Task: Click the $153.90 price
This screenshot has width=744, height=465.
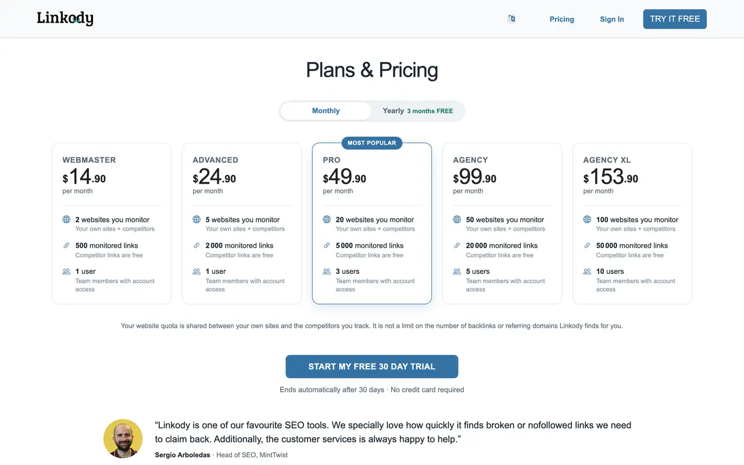Action: (611, 177)
